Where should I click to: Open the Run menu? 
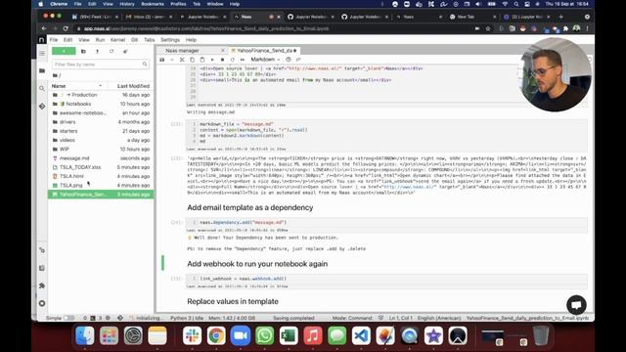100,40
